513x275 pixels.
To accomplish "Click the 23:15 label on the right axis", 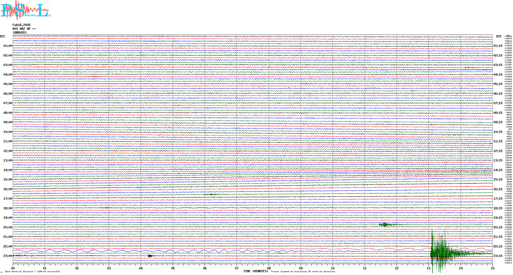I will click(498, 256).
